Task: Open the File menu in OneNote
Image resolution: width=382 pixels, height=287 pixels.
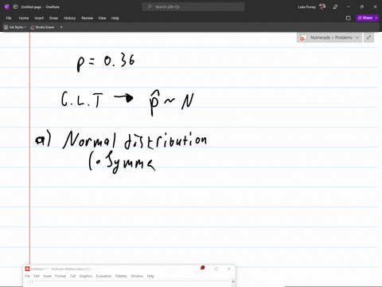Action: pyautogui.click(x=9, y=18)
